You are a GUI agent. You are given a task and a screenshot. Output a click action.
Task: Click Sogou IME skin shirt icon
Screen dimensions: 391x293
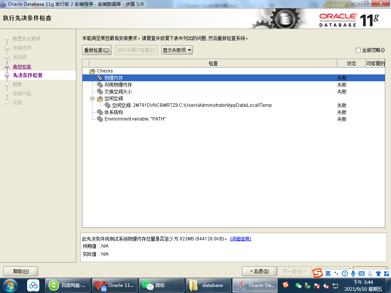[378, 274]
